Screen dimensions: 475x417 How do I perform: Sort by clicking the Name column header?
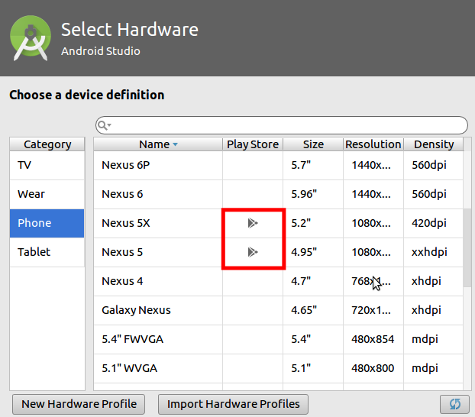coord(158,144)
